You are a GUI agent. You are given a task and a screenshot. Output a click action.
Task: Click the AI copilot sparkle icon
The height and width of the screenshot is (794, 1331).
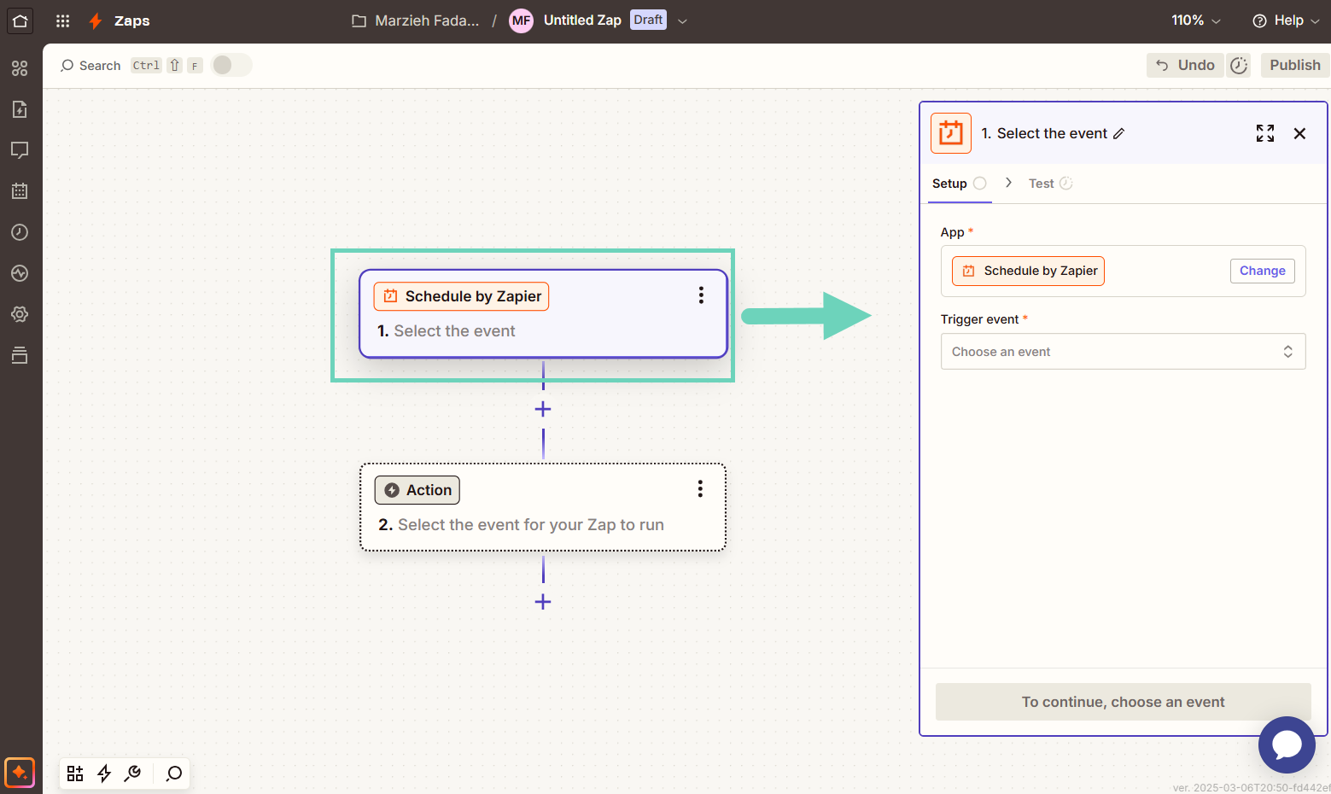(x=20, y=773)
